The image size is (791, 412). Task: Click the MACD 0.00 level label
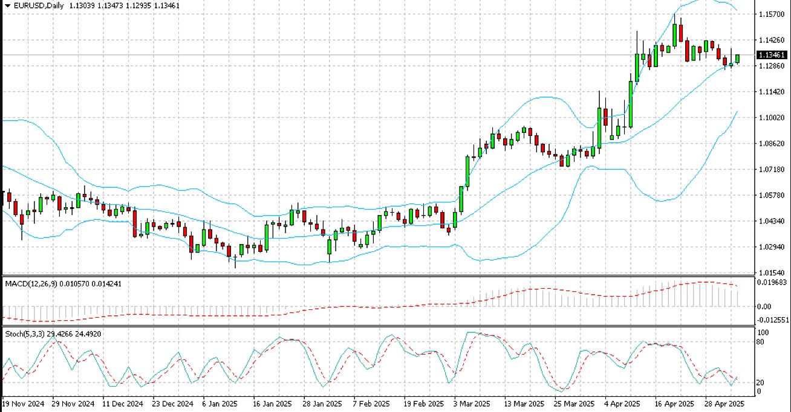coord(764,306)
